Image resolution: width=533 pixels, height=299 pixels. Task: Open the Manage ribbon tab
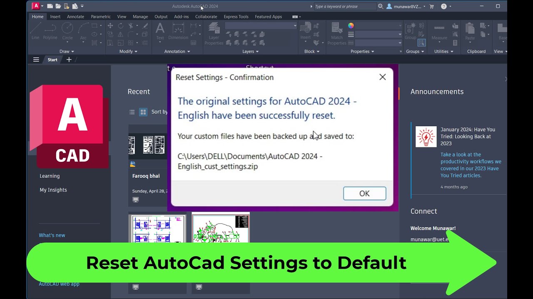140,17
